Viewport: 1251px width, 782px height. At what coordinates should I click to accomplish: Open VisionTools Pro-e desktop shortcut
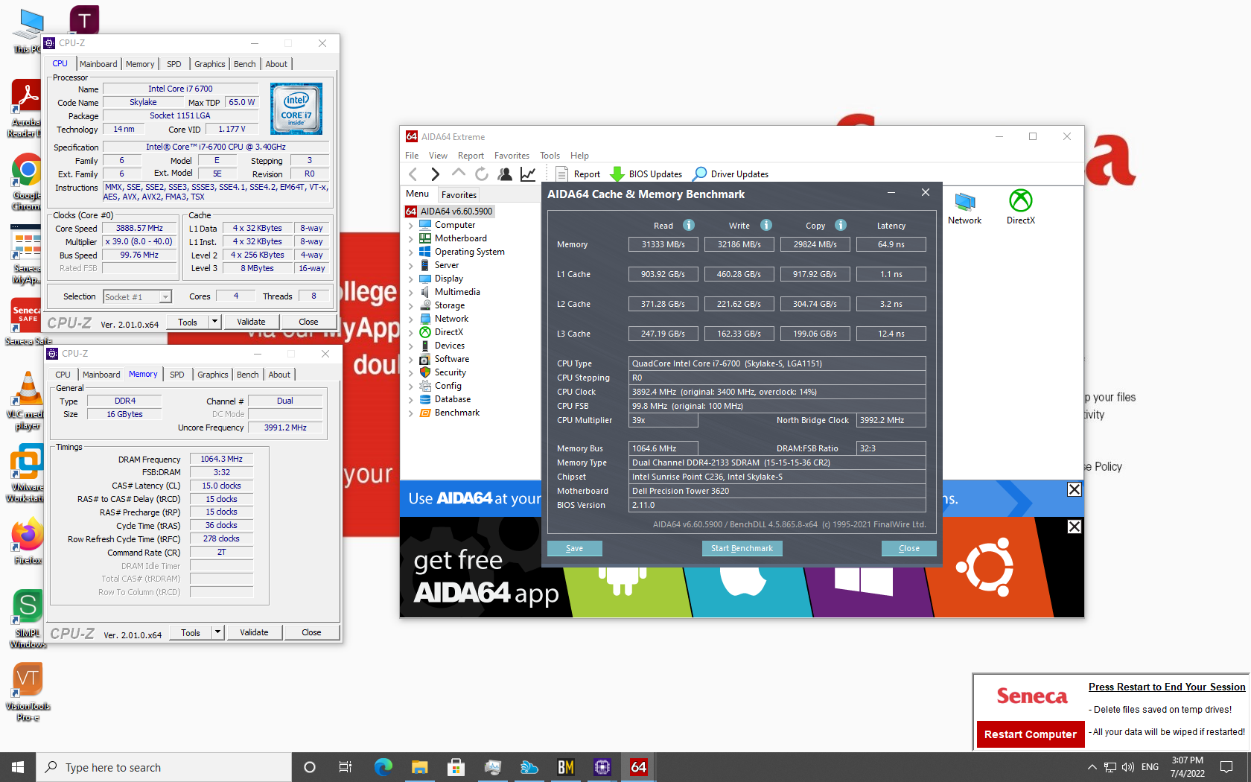coord(28,693)
